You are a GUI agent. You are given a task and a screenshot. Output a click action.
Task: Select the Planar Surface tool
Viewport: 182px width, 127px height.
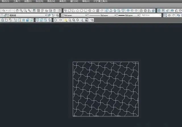pyautogui.click(x=102, y=11)
